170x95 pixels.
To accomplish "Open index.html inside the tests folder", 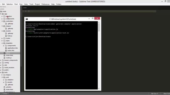I will pos(10,89).
